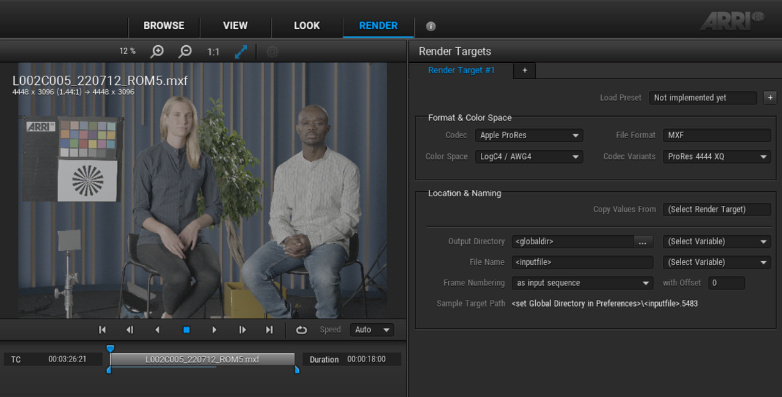Zoom in on the preview image
The image size is (782, 397).
point(157,51)
